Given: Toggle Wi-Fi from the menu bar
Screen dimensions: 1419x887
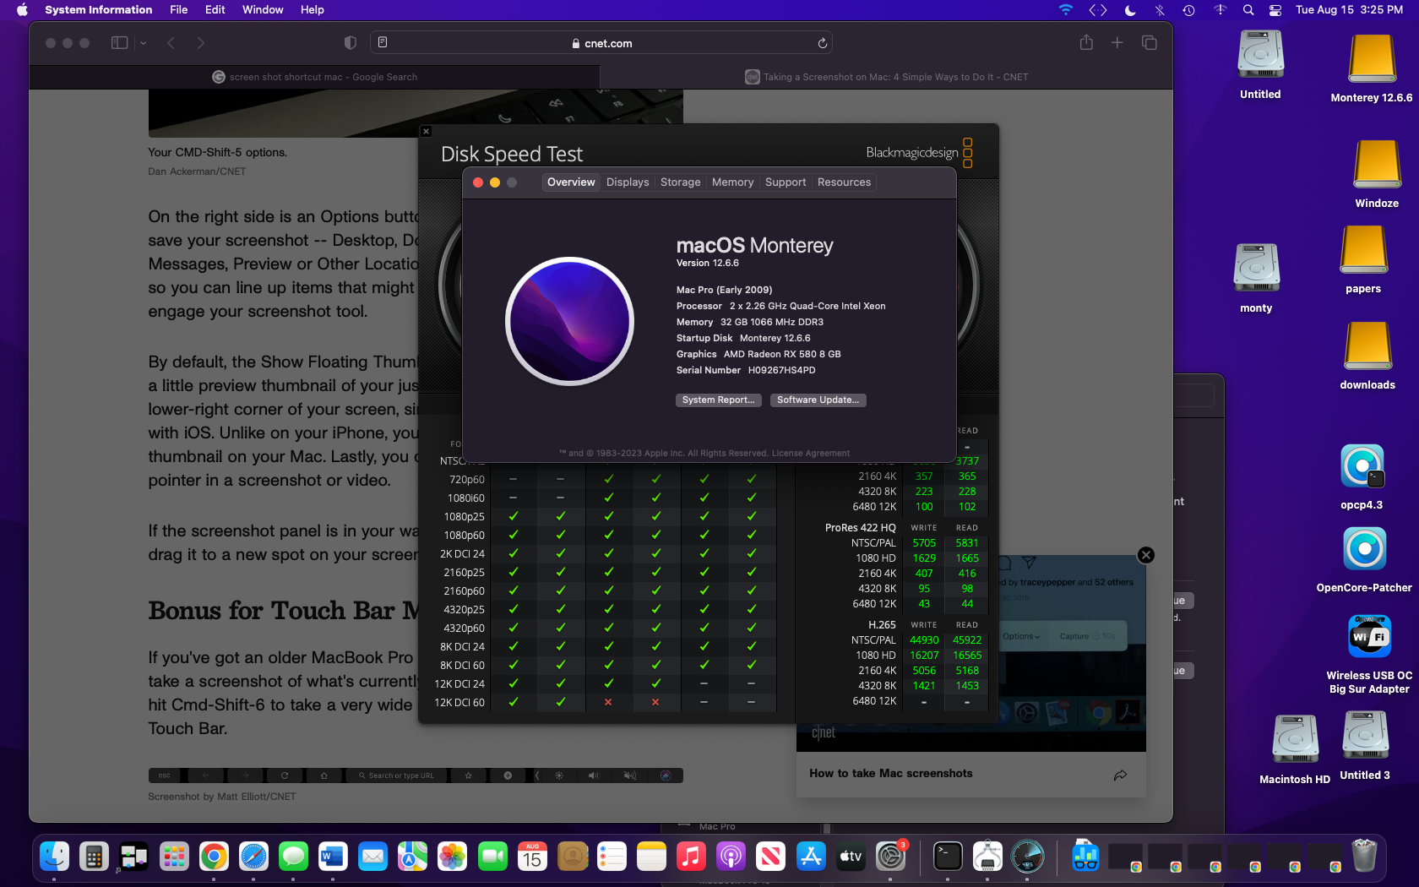Looking at the screenshot, I should (x=1065, y=10).
